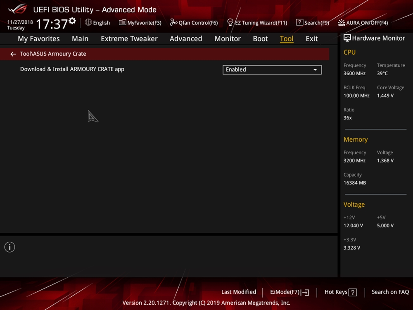
Task: Click Memory Voltage value 1.368 V
Action: [x=385, y=160]
